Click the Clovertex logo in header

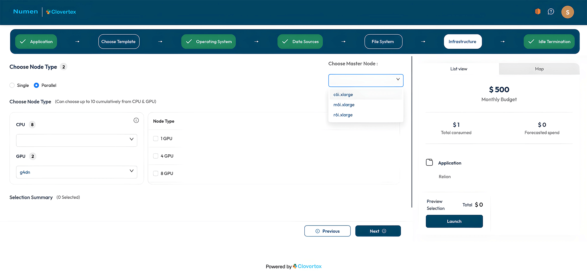pos(61,12)
